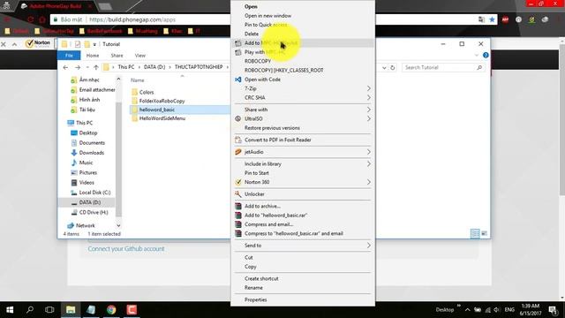Select Create shortcut
Image resolution: width=565 pixels, height=318 pixels.
(x=261, y=279)
